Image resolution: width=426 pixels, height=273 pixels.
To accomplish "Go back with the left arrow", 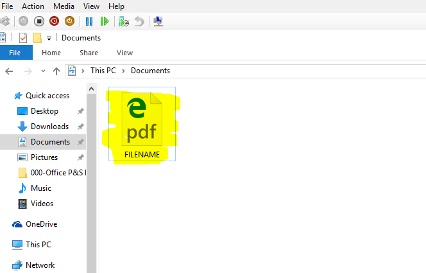I will click(9, 71).
